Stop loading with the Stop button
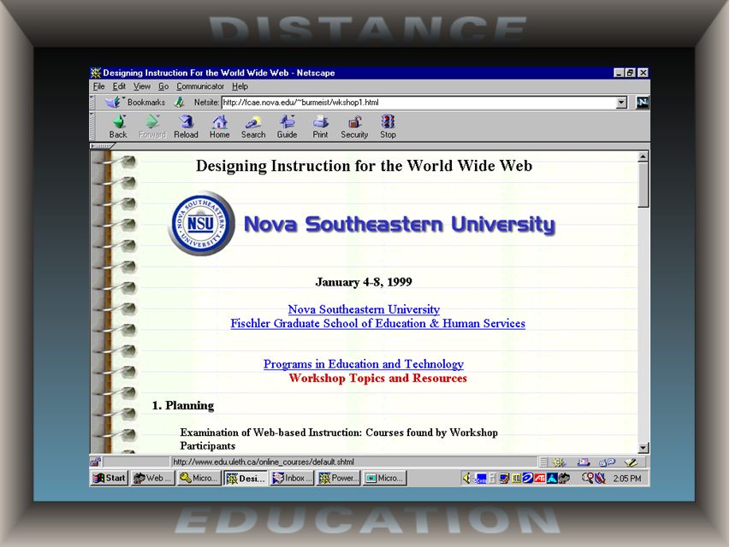Image resolution: width=730 pixels, height=547 pixels. tap(388, 127)
